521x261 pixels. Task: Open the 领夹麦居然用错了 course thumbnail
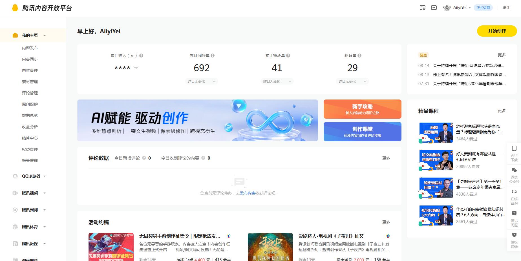[x=435, y=188]
